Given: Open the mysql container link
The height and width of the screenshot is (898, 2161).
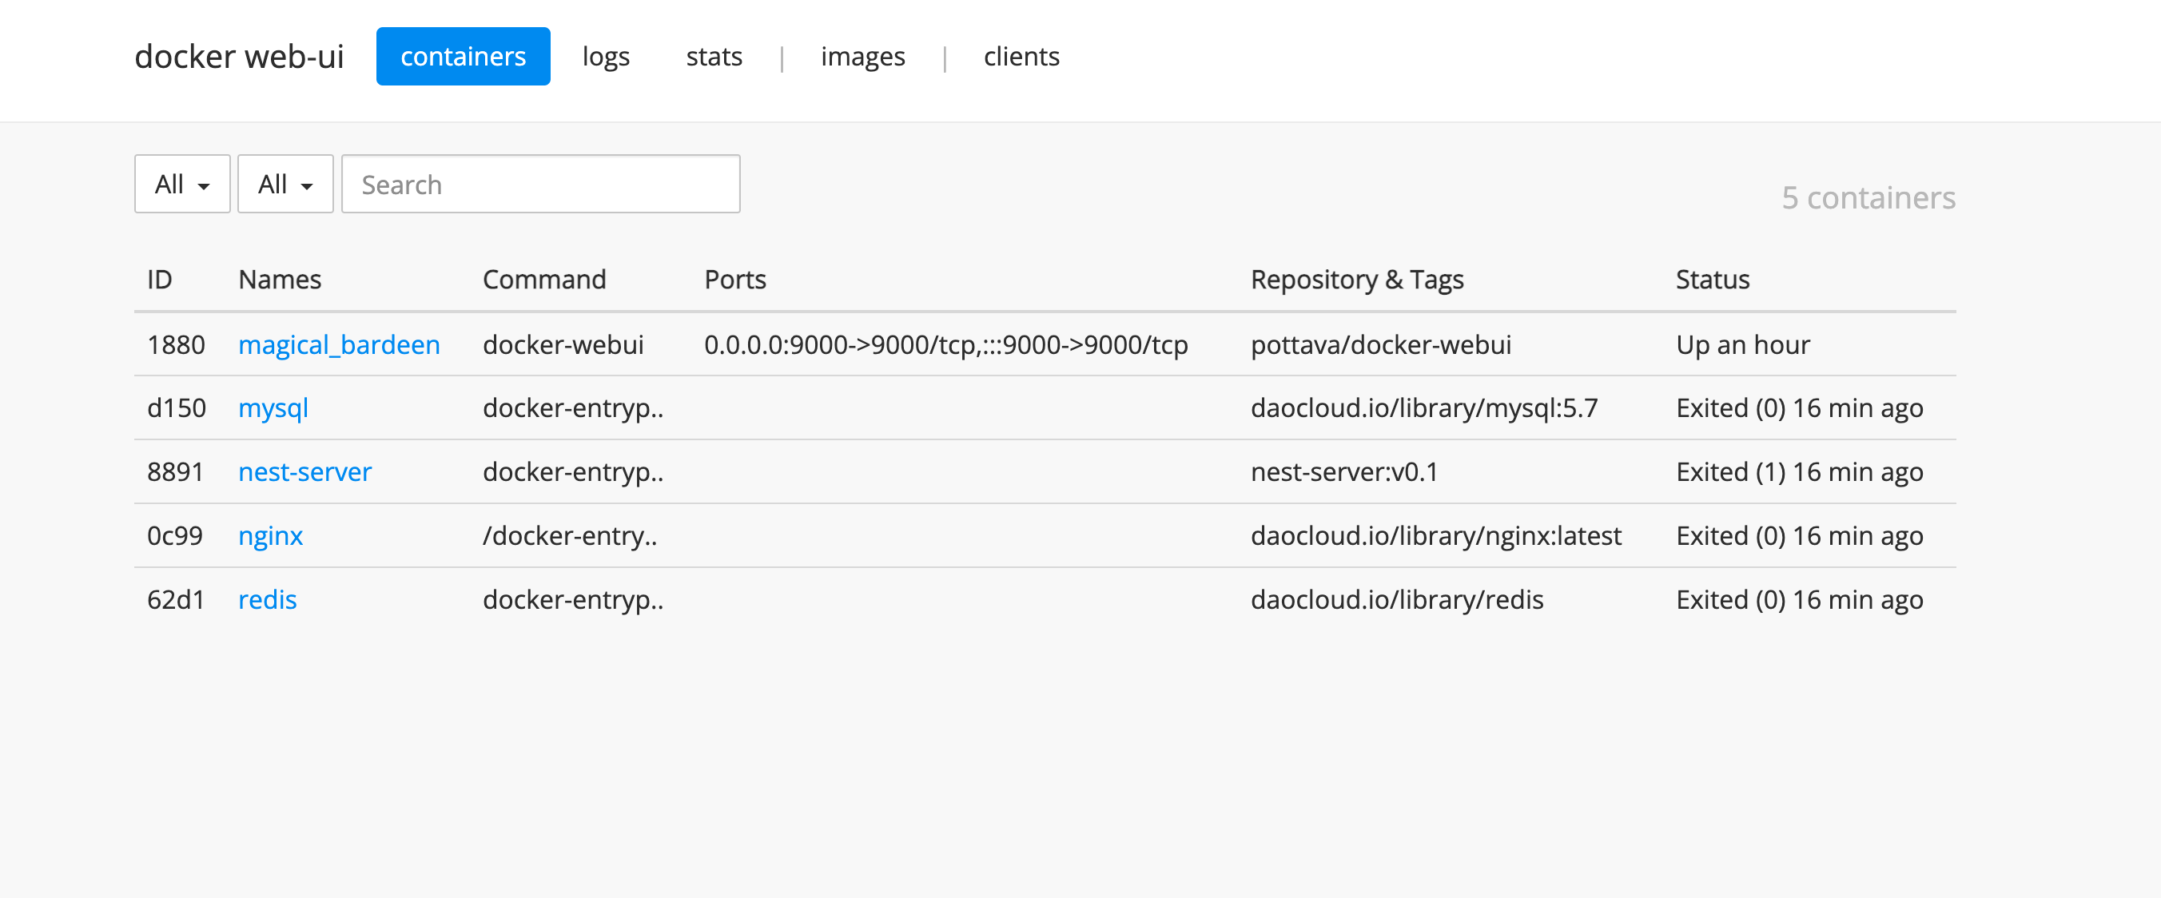Looking at the screenshot, I should (x=273, y=407).
